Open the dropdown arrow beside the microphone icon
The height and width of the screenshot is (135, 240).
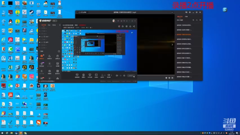[x=105, y=75]
